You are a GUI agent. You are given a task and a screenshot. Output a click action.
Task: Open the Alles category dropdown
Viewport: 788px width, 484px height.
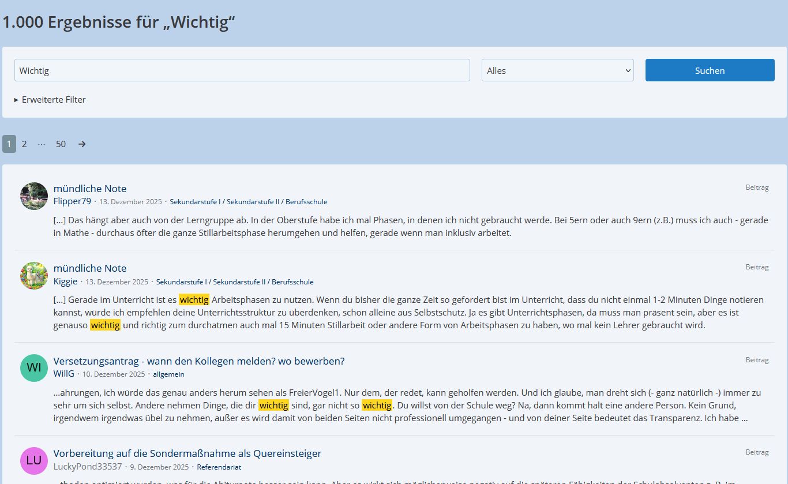coord(557,70)
